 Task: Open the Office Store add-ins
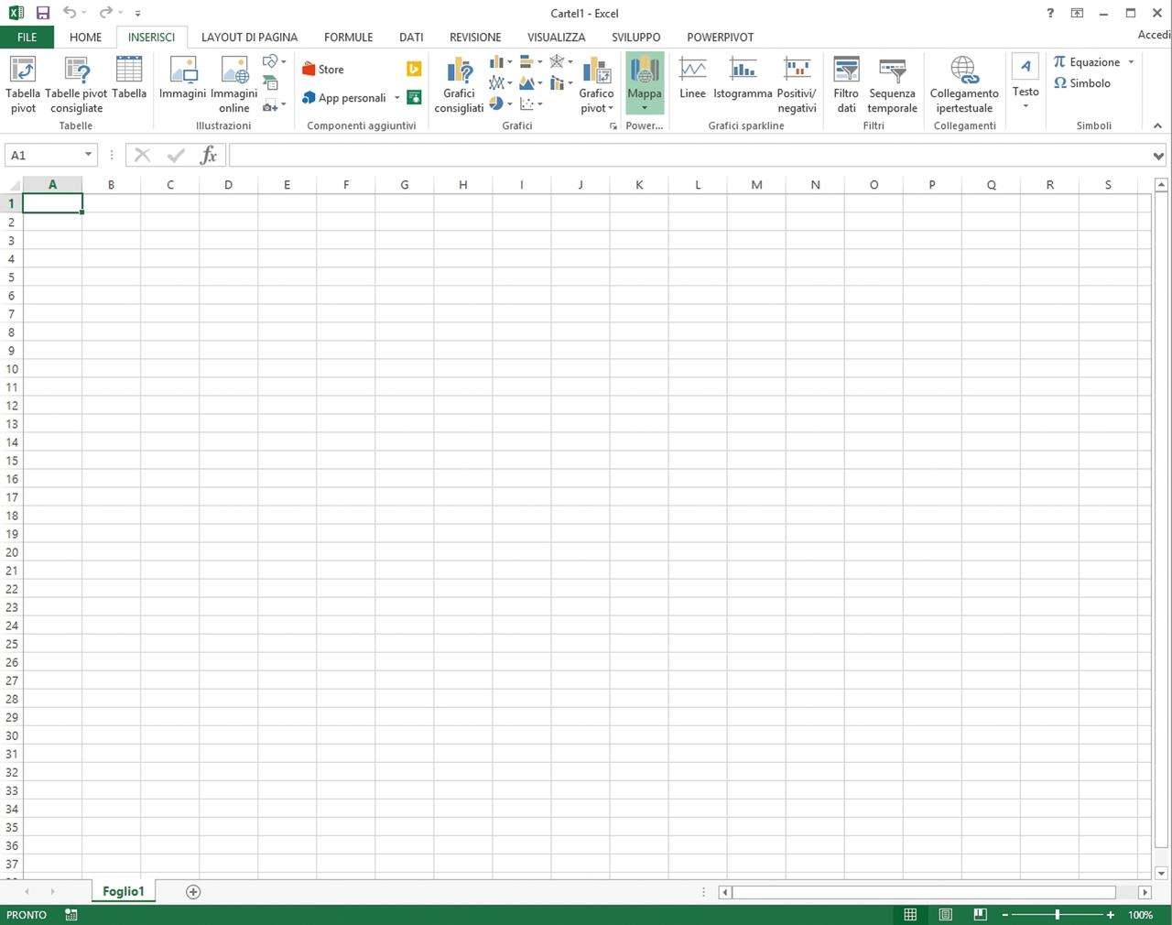coord(323,70)
